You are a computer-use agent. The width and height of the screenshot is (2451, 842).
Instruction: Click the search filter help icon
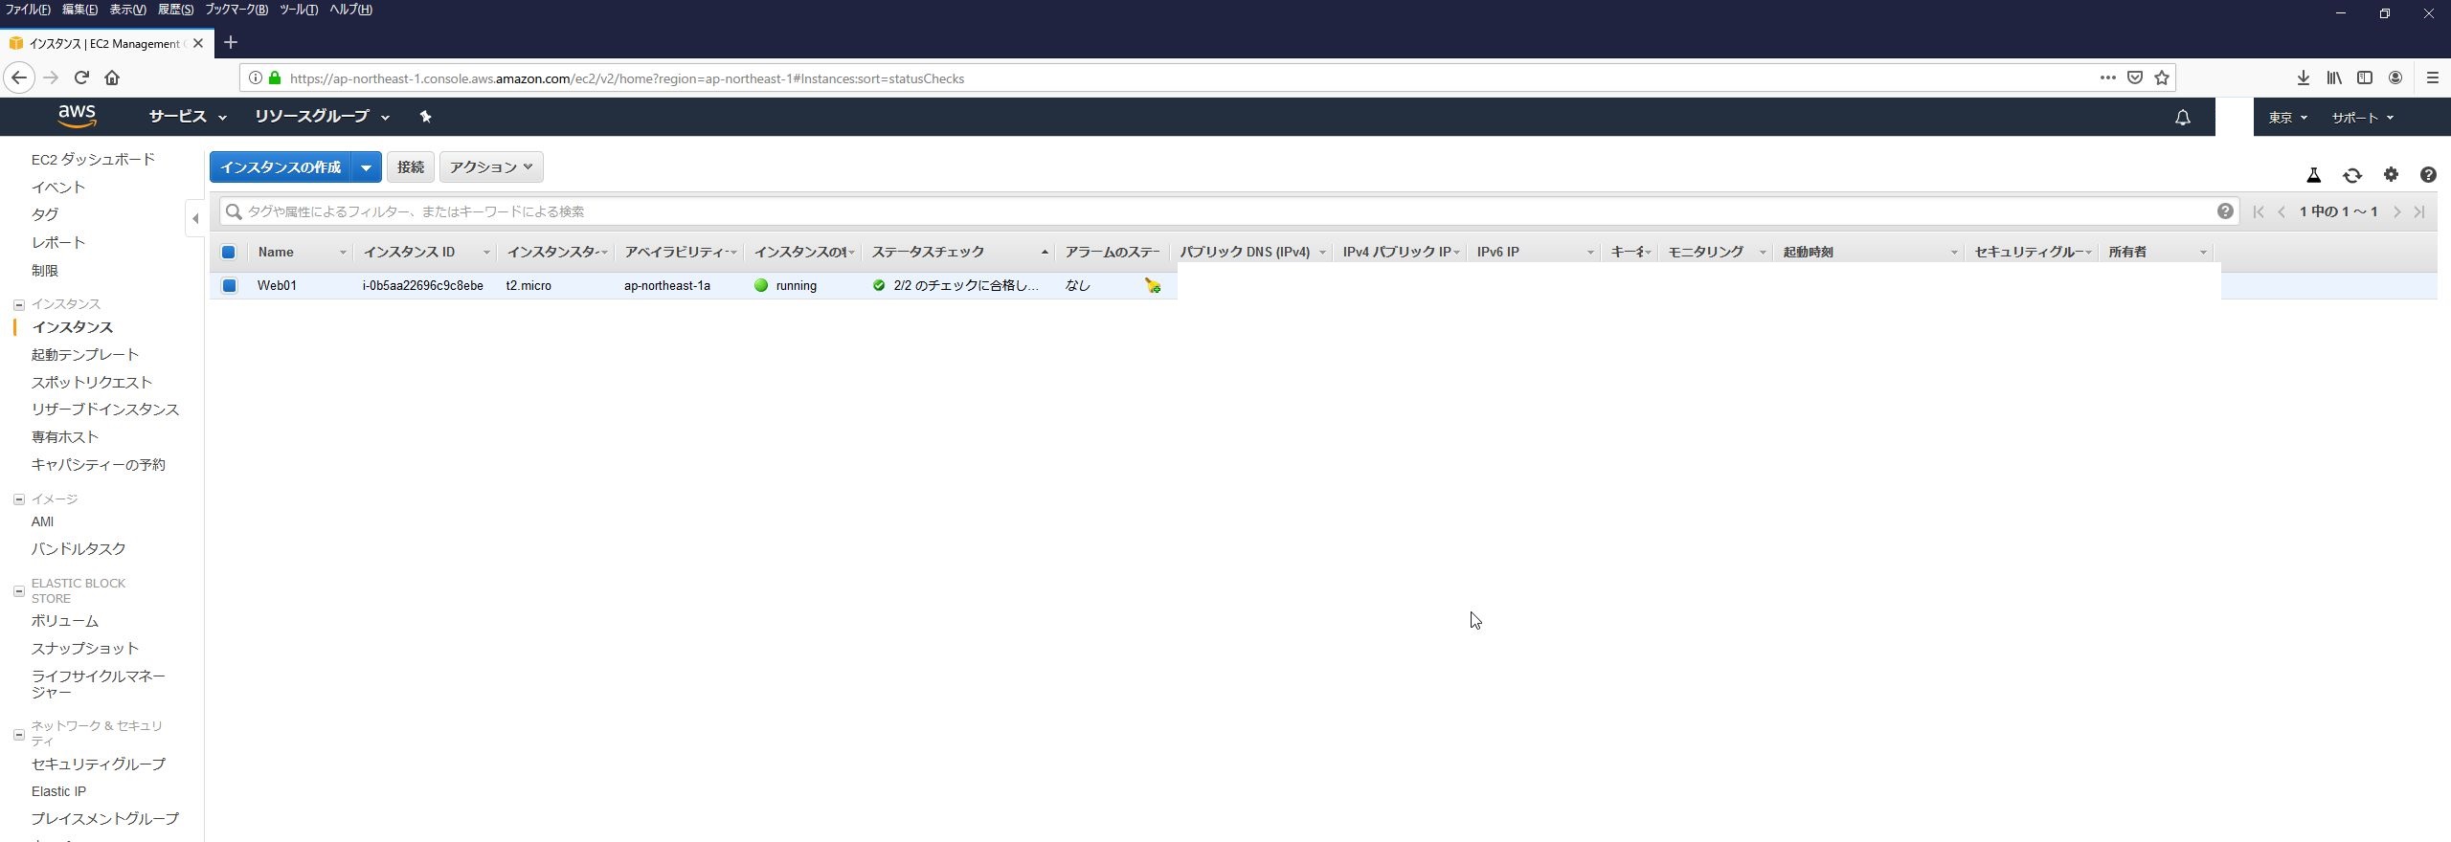[2225, 210]
